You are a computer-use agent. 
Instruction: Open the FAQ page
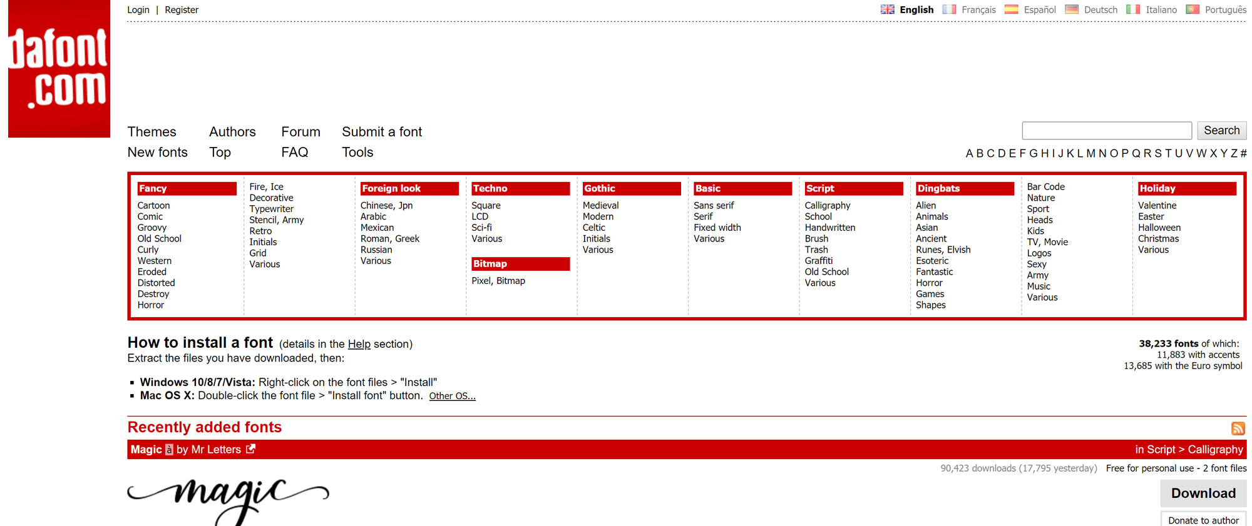point(295,153)
